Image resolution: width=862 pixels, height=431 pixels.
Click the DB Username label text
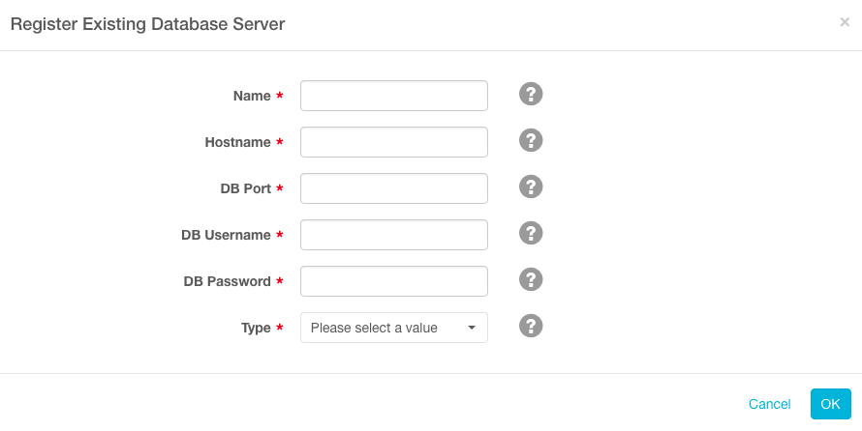point(226,235)
